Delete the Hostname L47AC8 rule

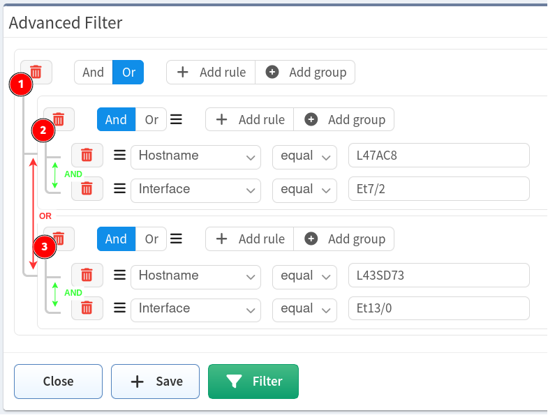tap(87, 155)
